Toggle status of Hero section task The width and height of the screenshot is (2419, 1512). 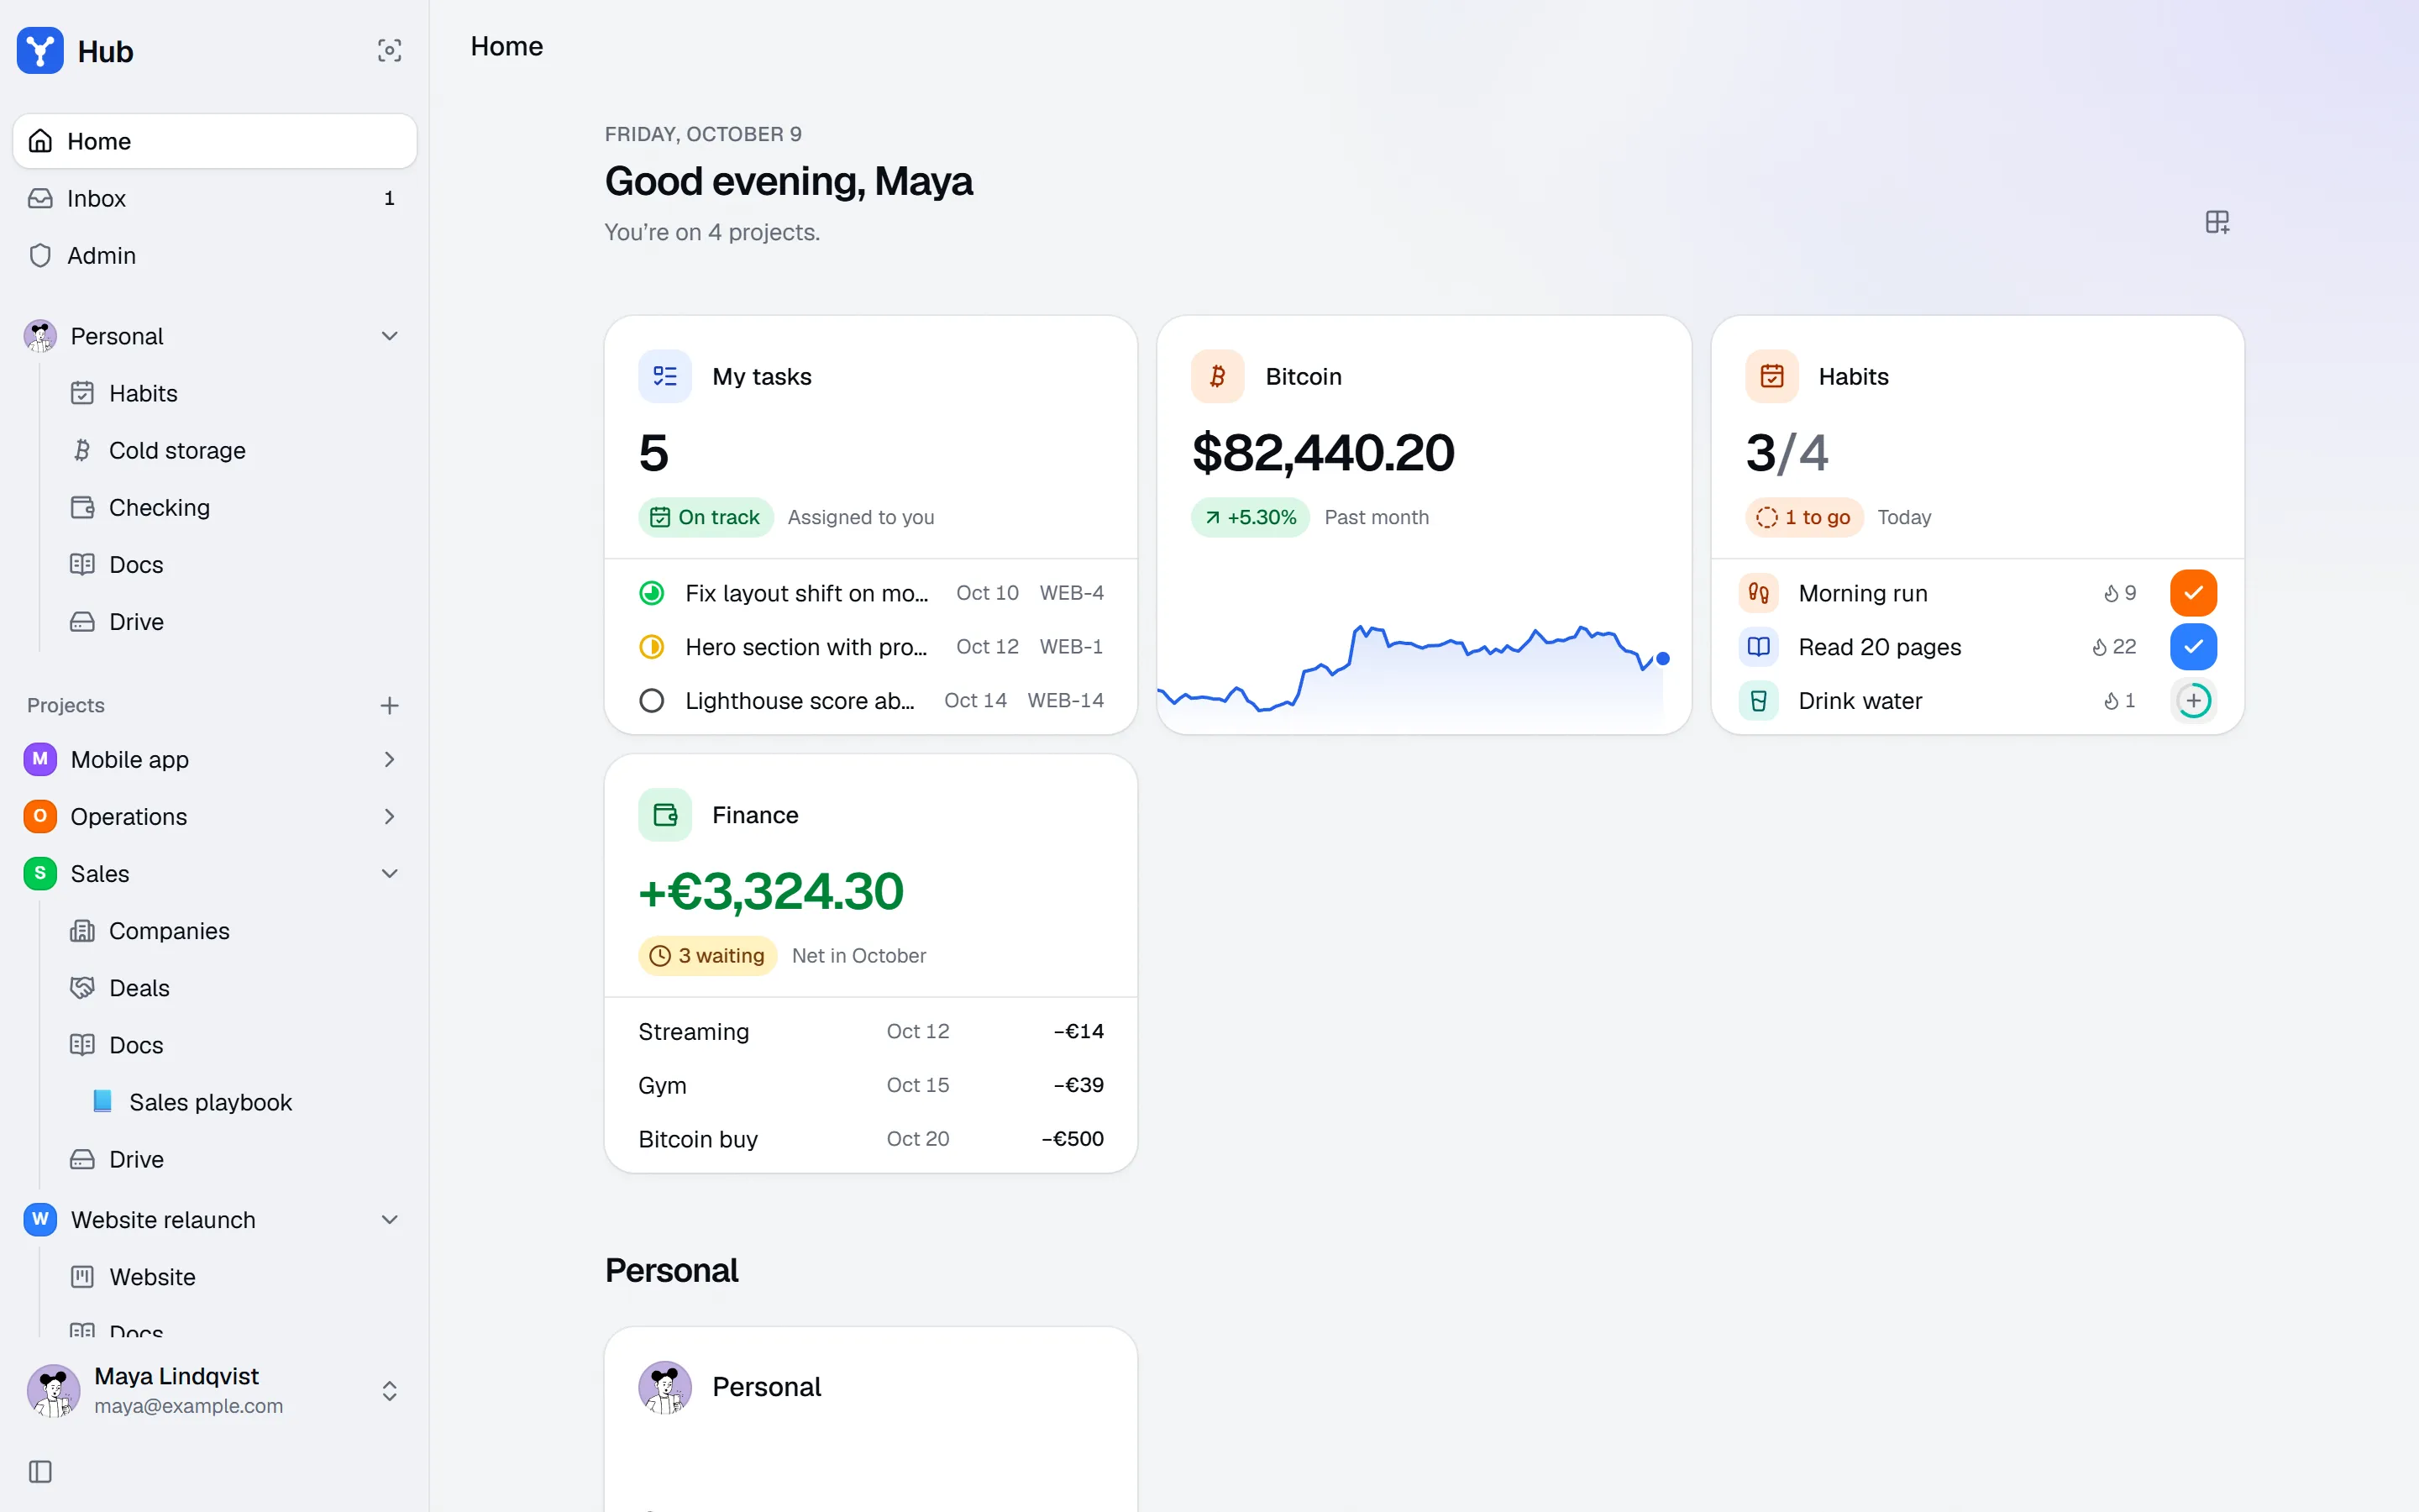(652, 647)
